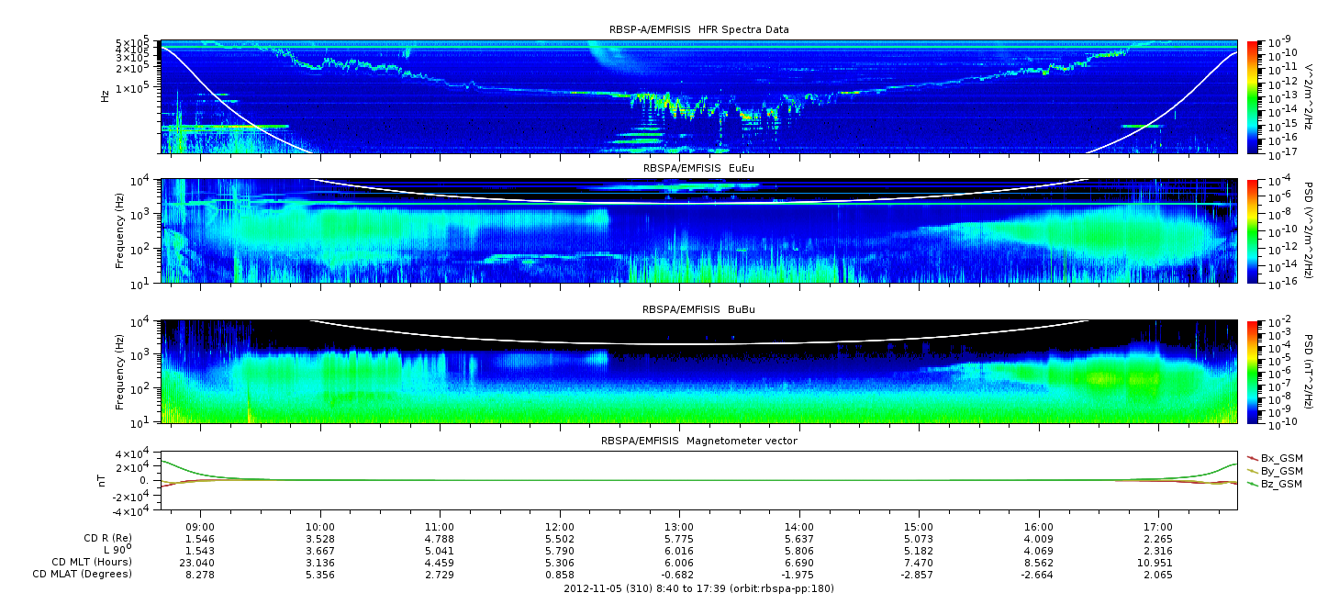Select the Magnetometer vector plot title
Image resolution: width=1328 pixels, height=604 pixels.
pyautogui.click(x=698, y=441)
